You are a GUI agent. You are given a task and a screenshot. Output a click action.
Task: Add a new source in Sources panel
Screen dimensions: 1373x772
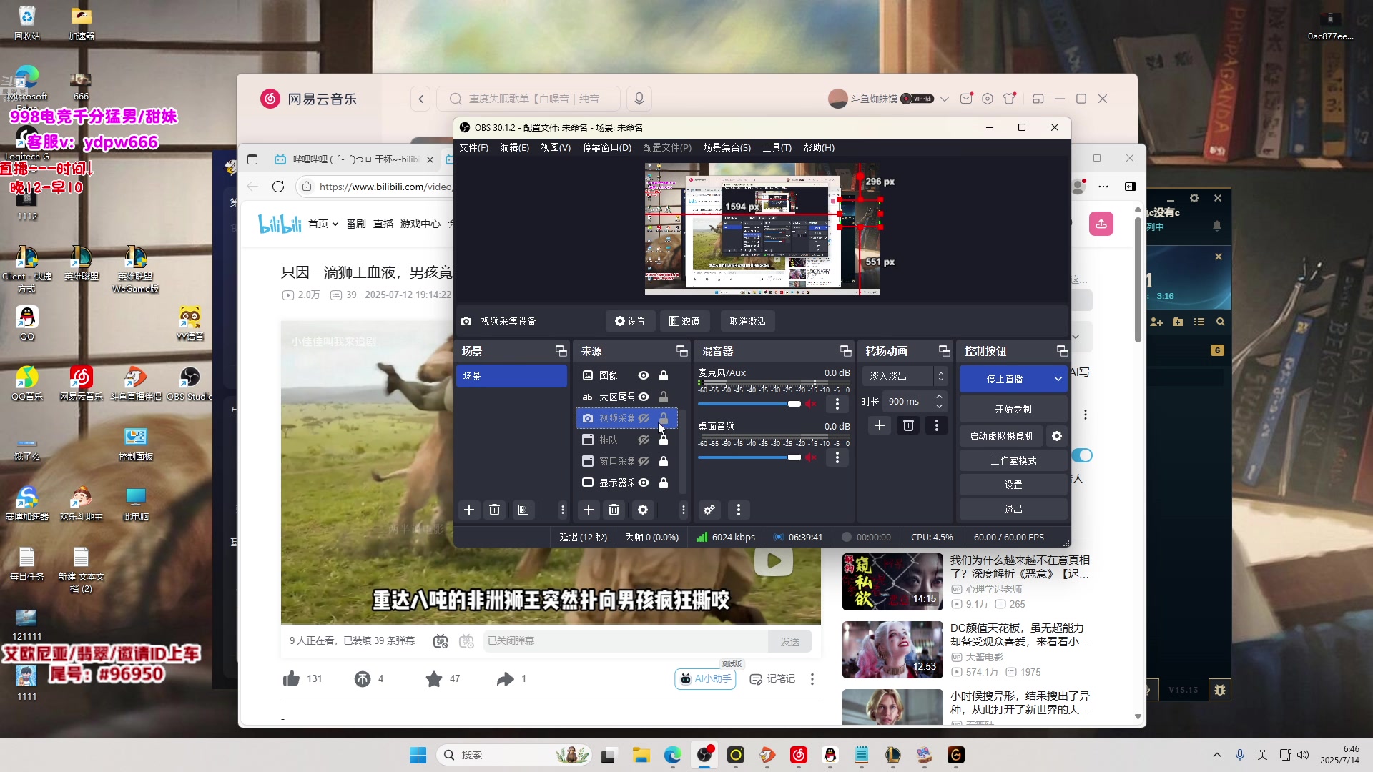pyautogui.click(x=589, y=510)
